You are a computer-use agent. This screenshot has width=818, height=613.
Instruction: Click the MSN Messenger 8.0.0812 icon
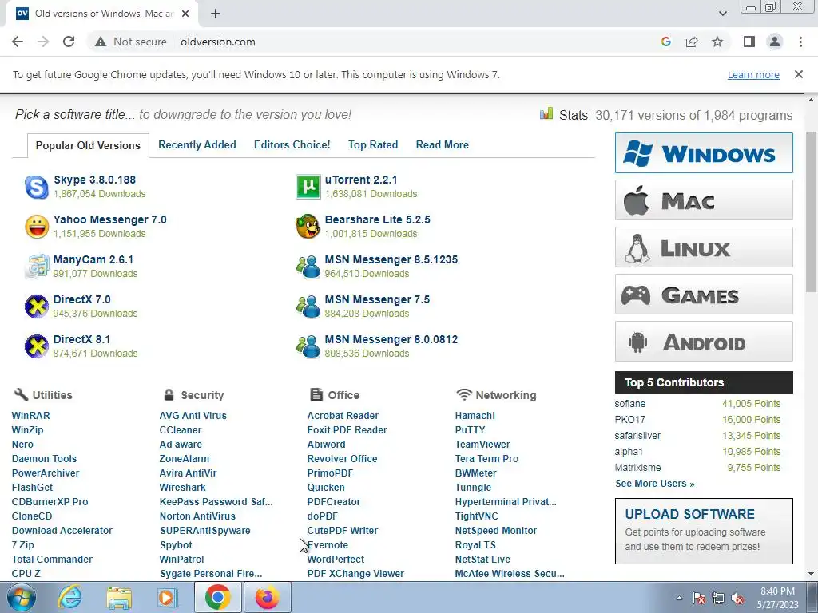pyautogui.click(x=308, y=346)
